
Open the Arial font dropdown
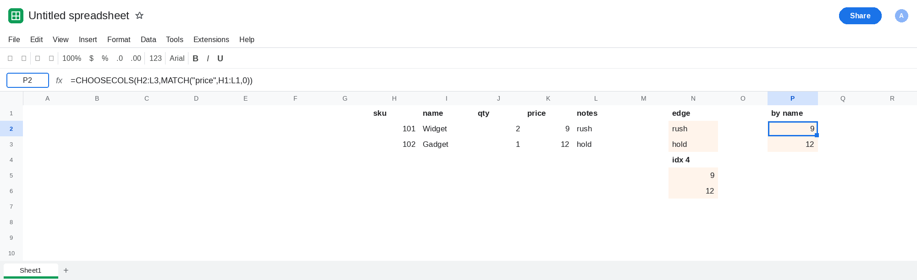click(177, 58)
